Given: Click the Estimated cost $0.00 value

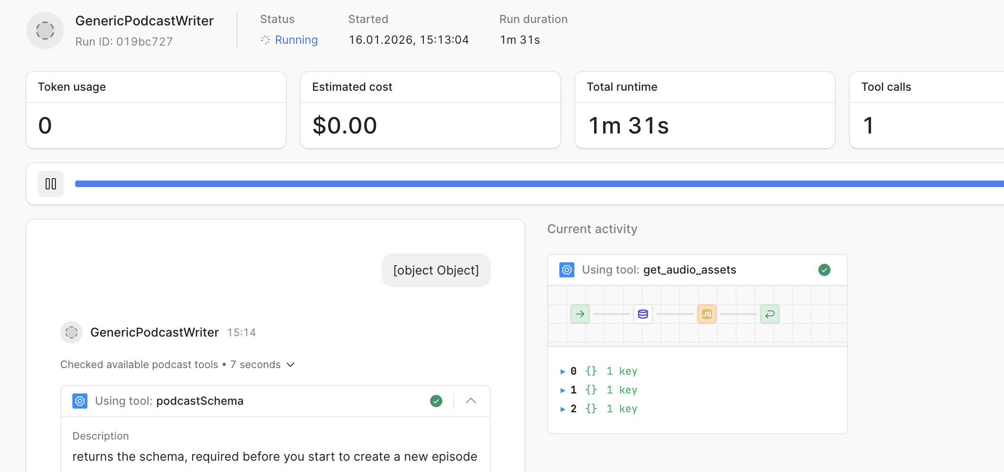Looking at the screenshot, I should (x=345, y=126).
